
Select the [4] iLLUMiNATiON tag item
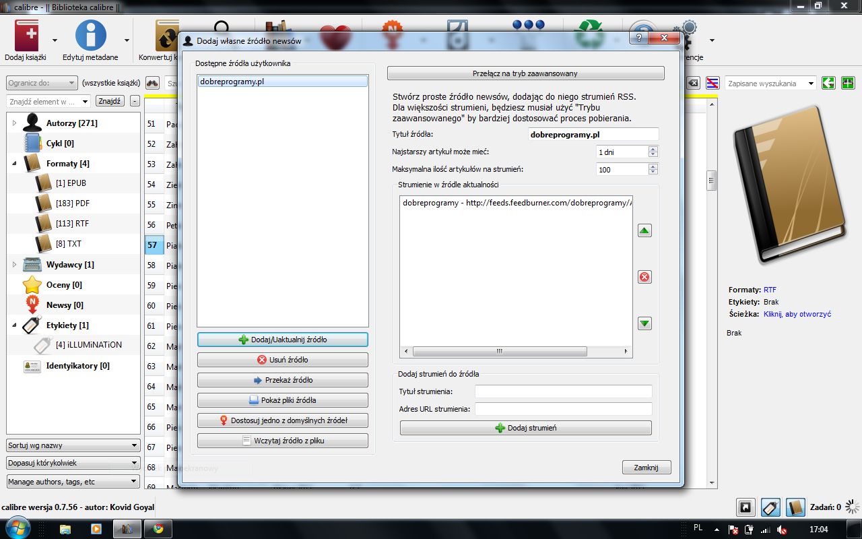point(89,345)
